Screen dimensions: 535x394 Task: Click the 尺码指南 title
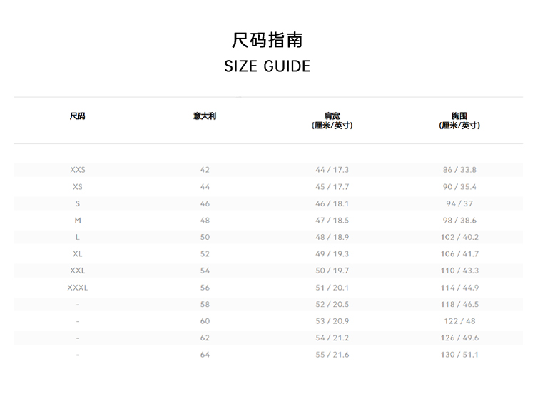pyautogui.click(x=267, y=40)
